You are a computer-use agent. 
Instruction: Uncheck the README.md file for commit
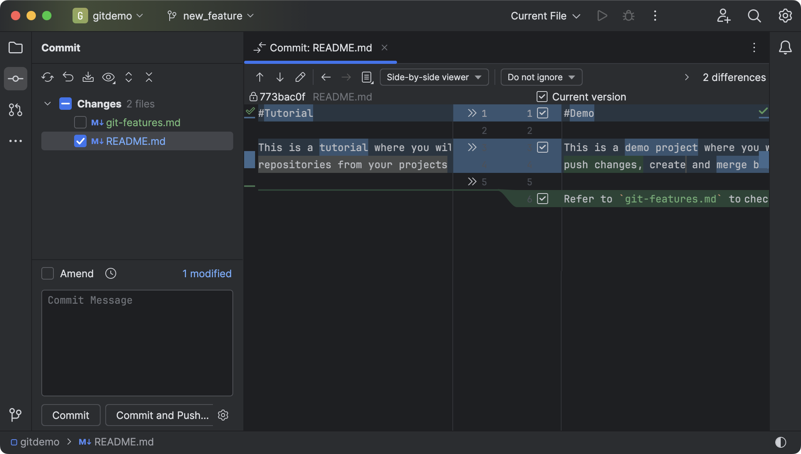click(x=80, y=141)
